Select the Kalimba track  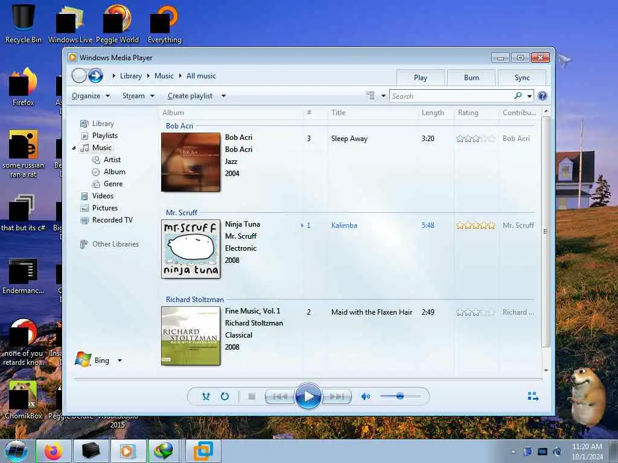pos(344,225)
